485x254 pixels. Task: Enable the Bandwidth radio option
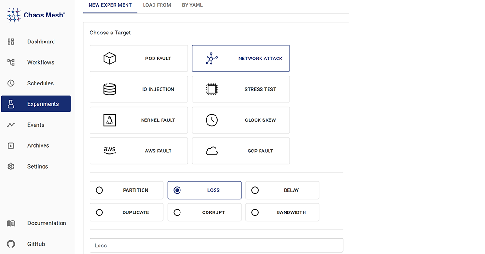click(x=255, y=212)
